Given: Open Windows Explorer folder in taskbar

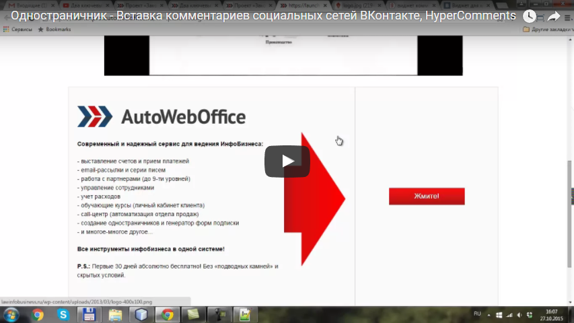Looking at the screenshot, I should (115, 315).
